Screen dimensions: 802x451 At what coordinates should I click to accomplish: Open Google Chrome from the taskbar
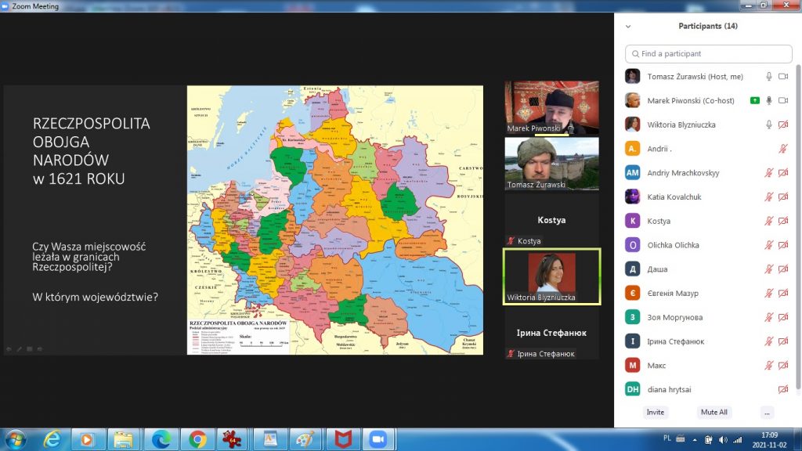(197, 439)
